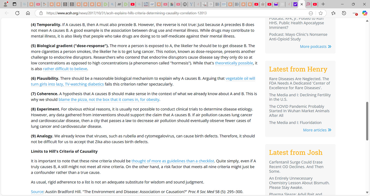Open 'The Media and I: Fluoridation' article
The width and height of the screenshot is (370, 196).
[x=295, y=123]
